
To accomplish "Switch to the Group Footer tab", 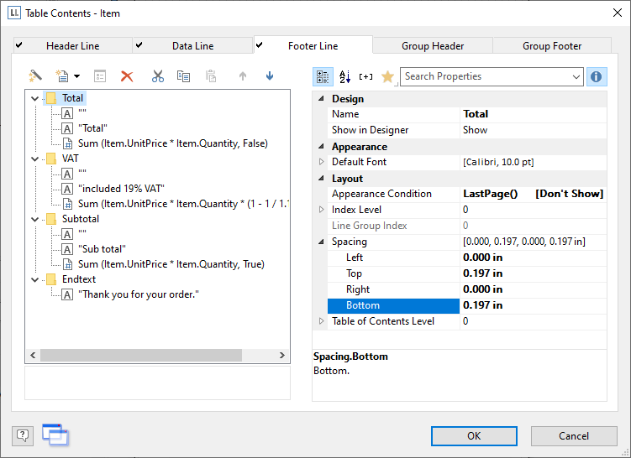I will [x=552, y=46].
